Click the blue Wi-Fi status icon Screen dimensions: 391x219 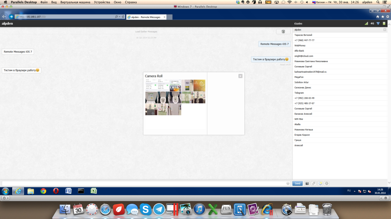pos(378,24)
